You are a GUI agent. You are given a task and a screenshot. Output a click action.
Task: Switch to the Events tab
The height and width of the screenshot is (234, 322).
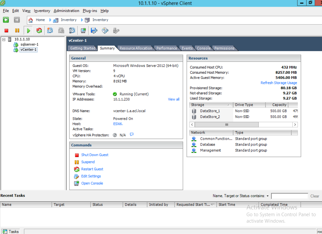[x=187, y=48]
